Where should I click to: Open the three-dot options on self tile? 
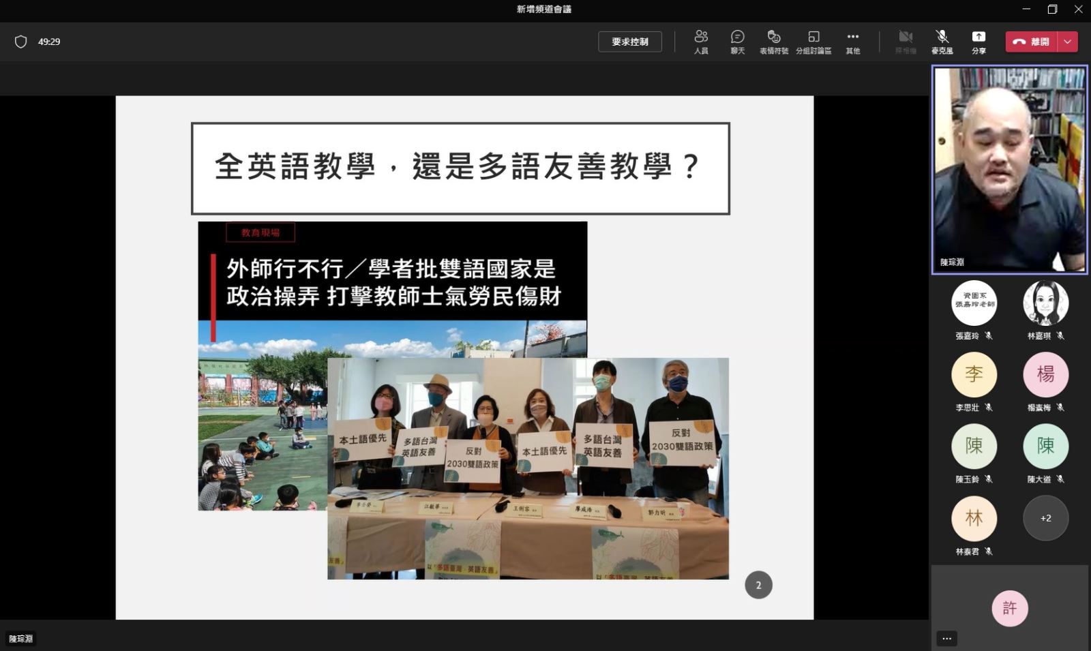[946, 639]
